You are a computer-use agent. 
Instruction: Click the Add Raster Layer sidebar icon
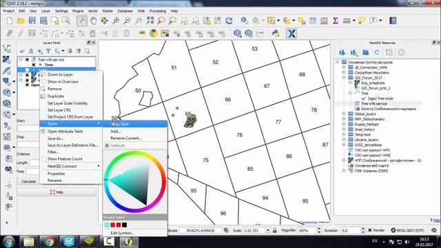pos(7,60)
